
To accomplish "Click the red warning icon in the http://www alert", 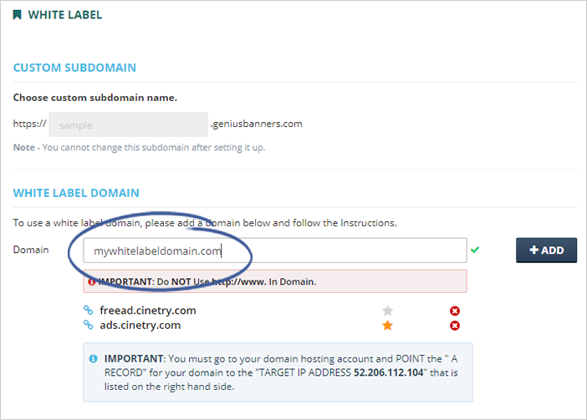I will click(x=90, y=282).
